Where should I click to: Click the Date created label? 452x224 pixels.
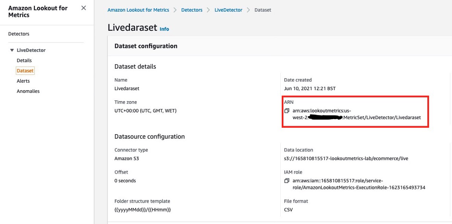(298, 80)
